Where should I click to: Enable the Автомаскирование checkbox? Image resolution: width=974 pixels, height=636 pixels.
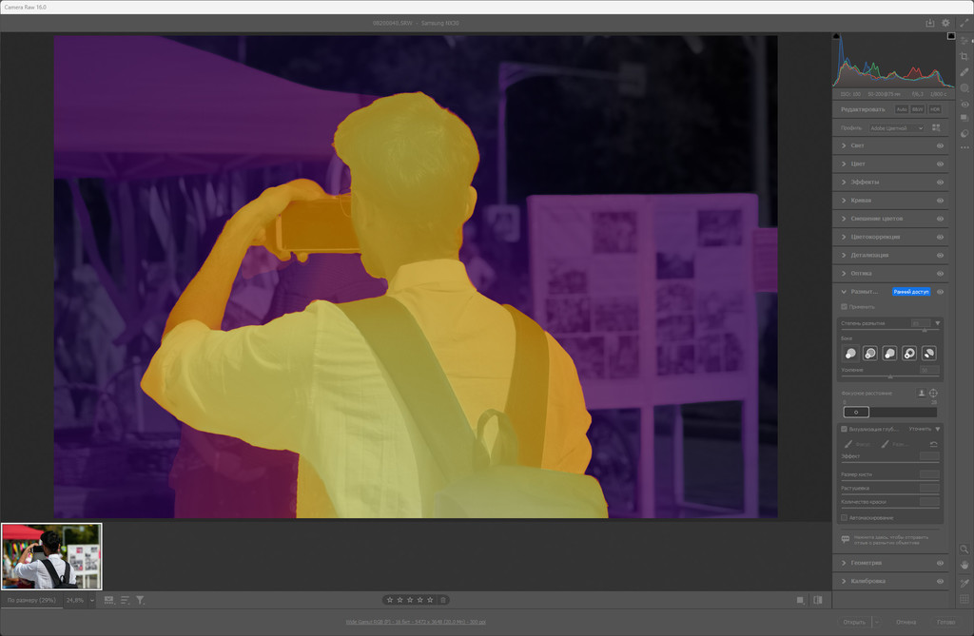pyautogui.click(x=845, y=517)
